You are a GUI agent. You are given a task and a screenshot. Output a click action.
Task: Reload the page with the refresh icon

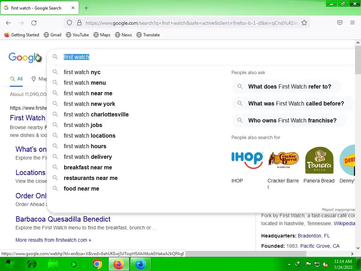[x=34, y=23]
